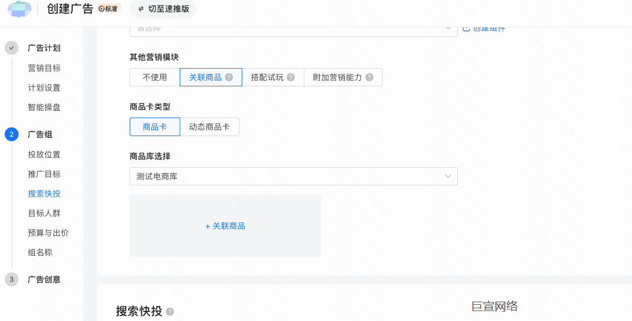Screen dimensions: 632x321
Task: Select the 附加营销能力 option
Action: tap(343, 77)
